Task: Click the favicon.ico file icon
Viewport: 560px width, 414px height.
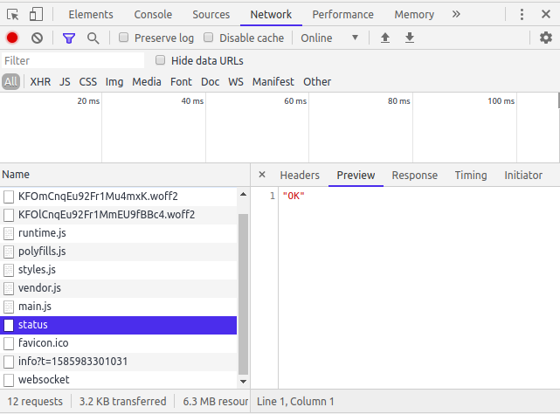Action: click(x=9, y=343)
